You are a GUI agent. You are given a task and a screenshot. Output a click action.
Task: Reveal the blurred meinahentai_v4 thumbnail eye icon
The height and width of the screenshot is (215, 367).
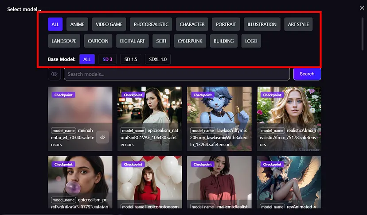(x=102, y=137)
